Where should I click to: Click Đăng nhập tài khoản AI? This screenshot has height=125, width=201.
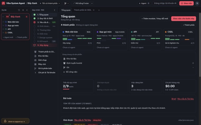(x=165, y=3)
